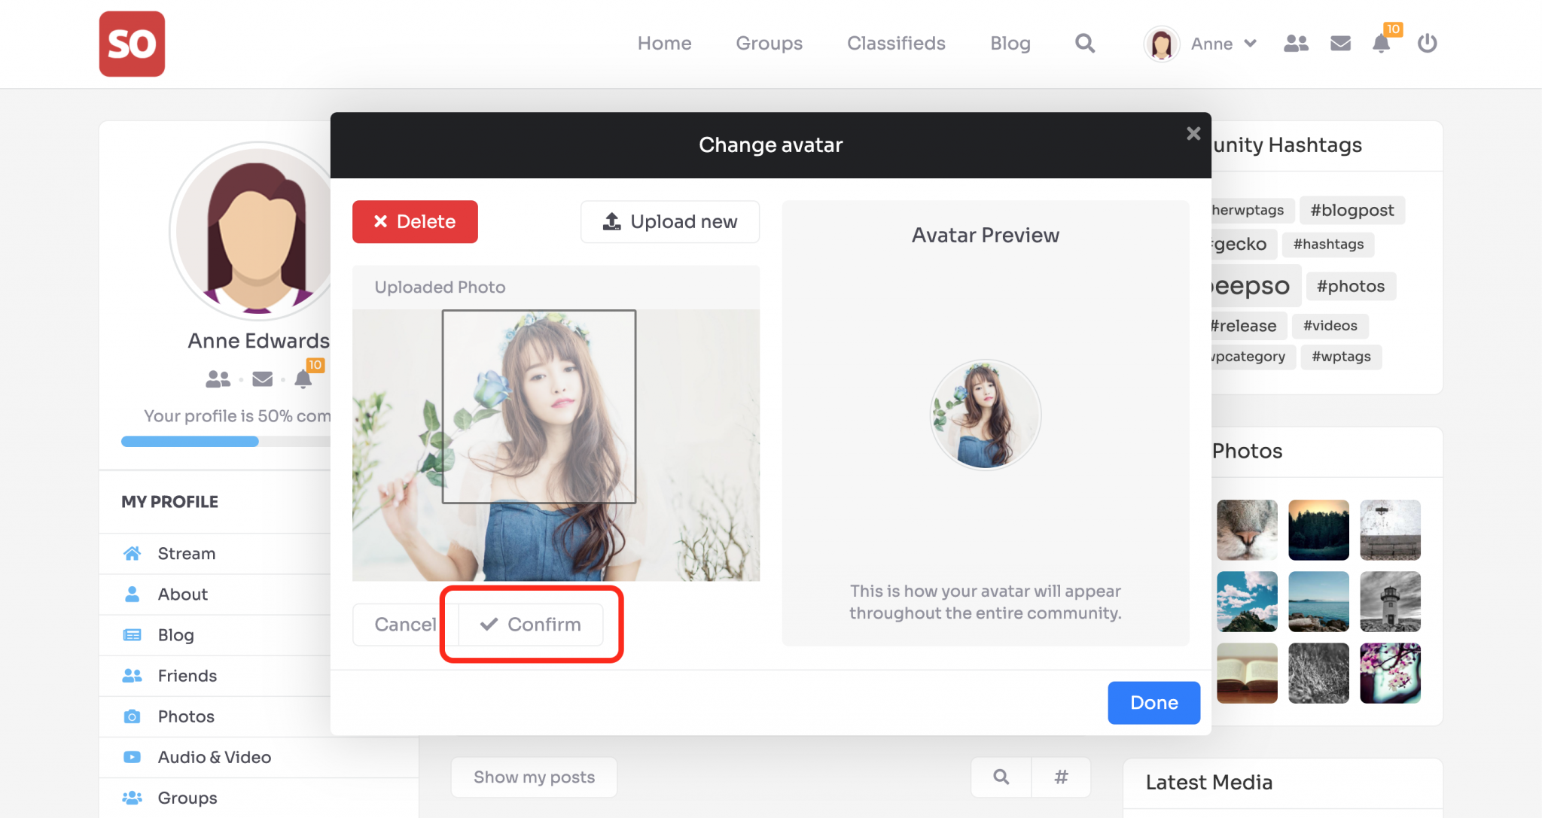The width and height of the screenshot is (1542, 818).
Task: Click Done to finish changing avatar
Action: (1153, 702)
